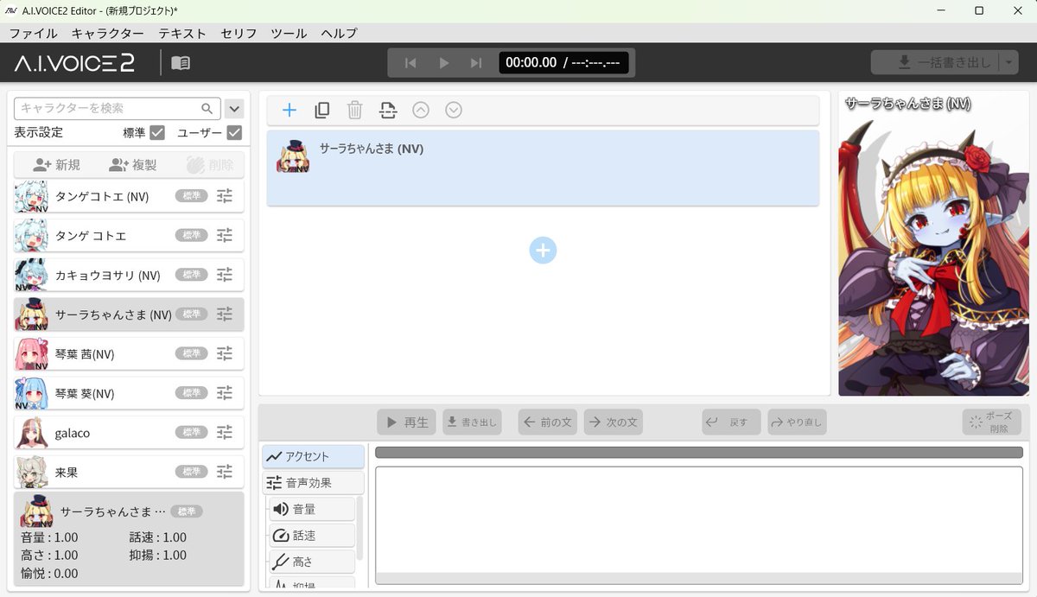Image resolution: width=1037 pixels, height=597 pixels.
Task: Select the 音量 effect option
Action: pos(312,510)
